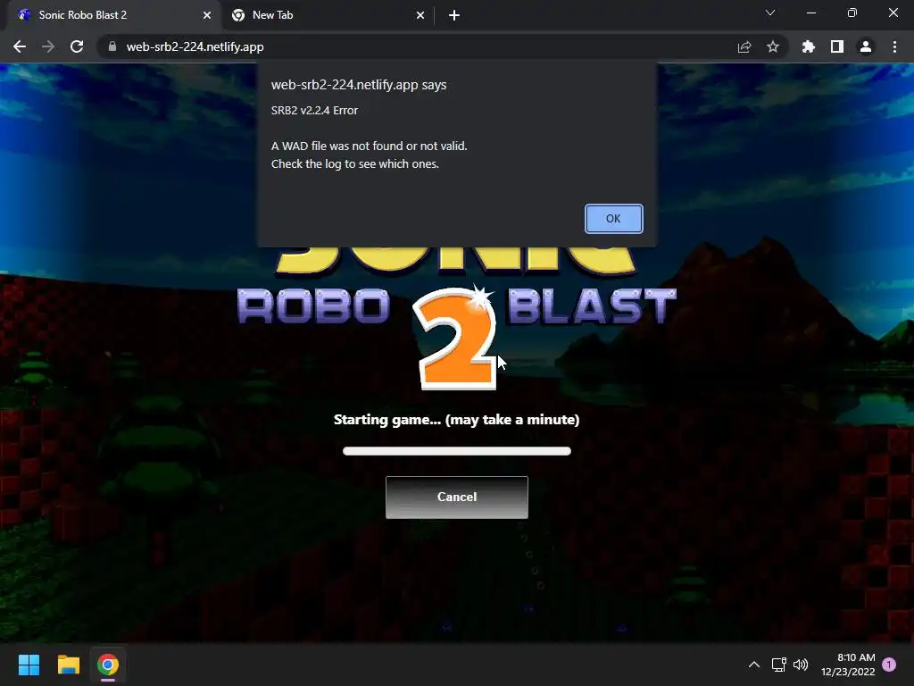Bookmark this page with the star
The height and width of the screenshot is (686, 914).
pyautogui.click(x=772, y=46)
